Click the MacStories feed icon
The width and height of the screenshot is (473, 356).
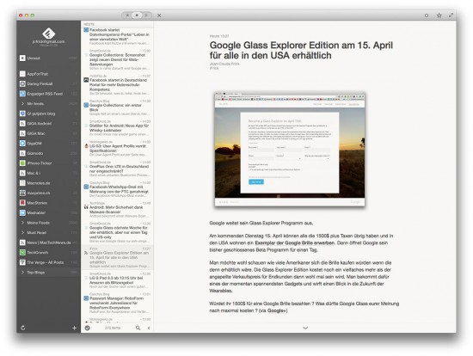[22, 203]
